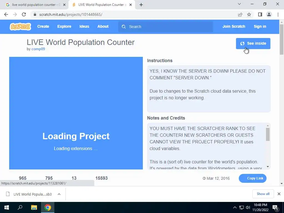This screenshot has height=213, width=284.
Task: Go back to the previous page
Action: click(6, 14)
